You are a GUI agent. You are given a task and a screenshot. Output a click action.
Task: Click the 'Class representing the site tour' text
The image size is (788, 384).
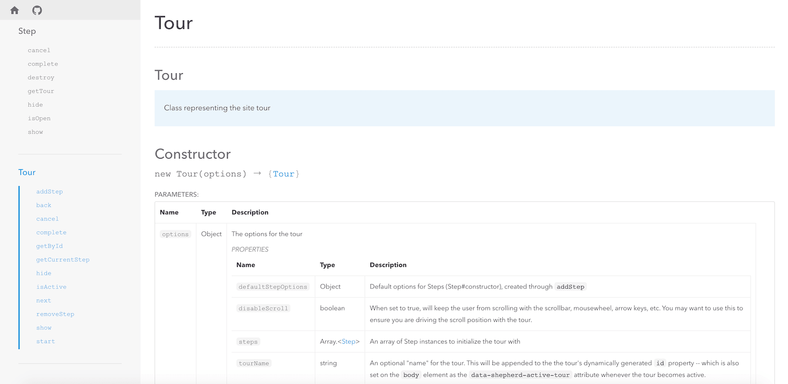click(x=217, y=108)
